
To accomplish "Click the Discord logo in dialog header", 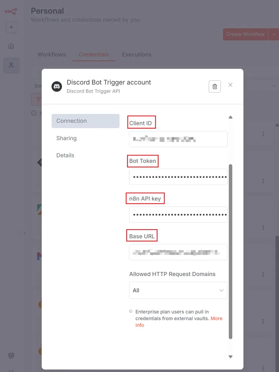I will (x=57, y=86).
